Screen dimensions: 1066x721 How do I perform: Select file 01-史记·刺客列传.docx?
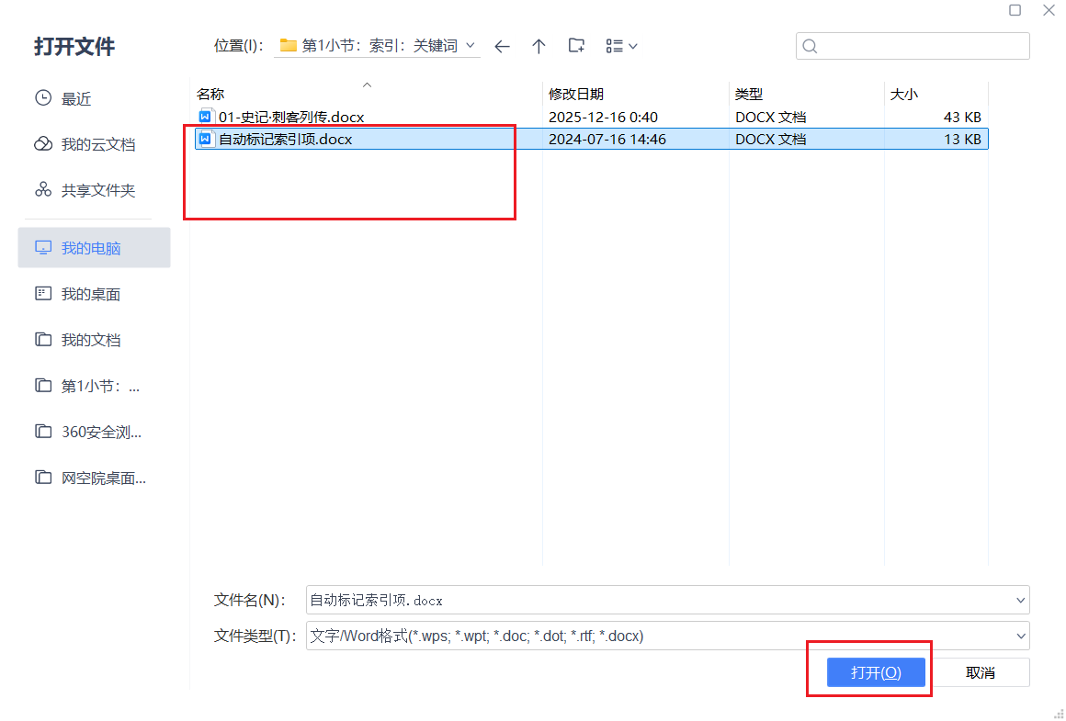point(290,117)
